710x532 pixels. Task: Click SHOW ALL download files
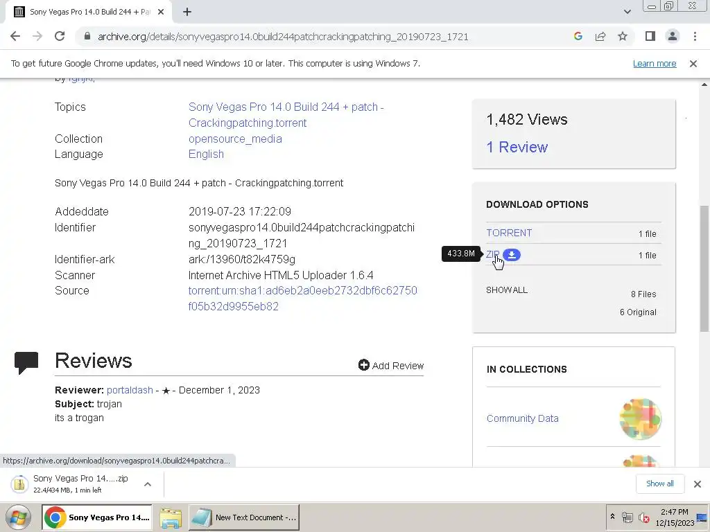pos(507,290)
